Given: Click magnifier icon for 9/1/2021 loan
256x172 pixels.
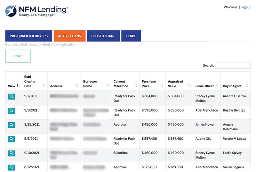Looking at the screenshot, I should (x=11, y=110).
